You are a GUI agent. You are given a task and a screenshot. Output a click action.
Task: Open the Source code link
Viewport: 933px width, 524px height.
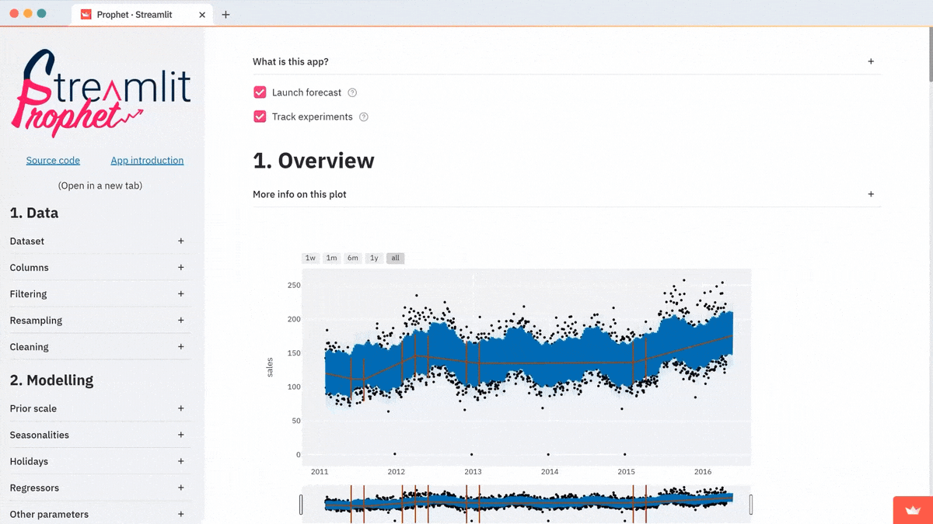[x=53, y=160]
